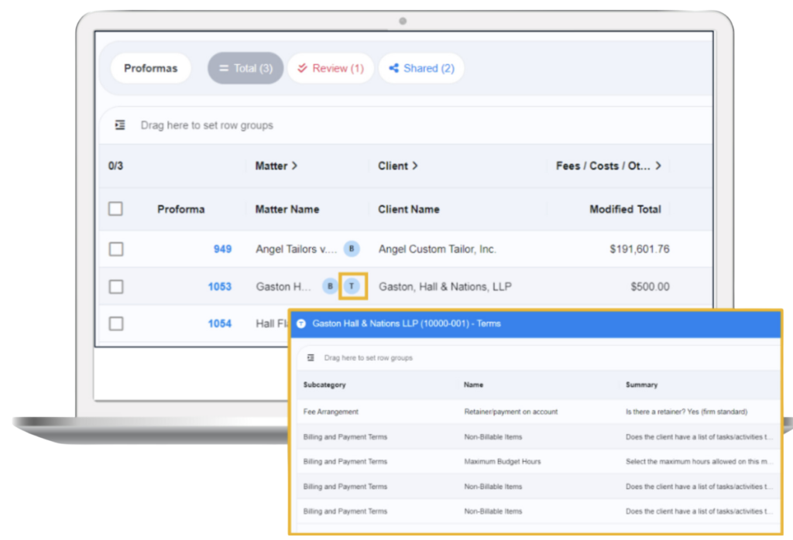The image size is (793, 540).
Task: Click the round T icon in Terms popup header
Action: (x=301, y=324)
